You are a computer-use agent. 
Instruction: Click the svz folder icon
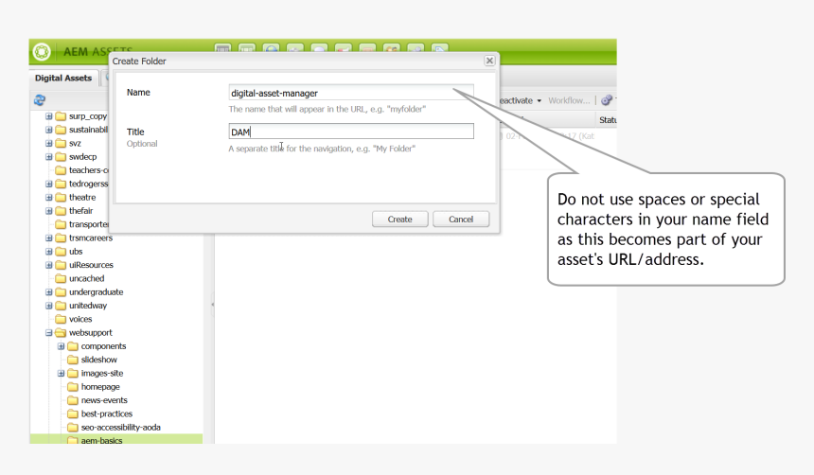point(61,143)
